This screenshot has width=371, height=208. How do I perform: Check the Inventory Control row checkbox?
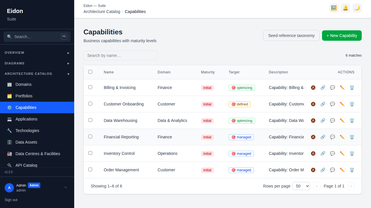(x=90, y=153)
